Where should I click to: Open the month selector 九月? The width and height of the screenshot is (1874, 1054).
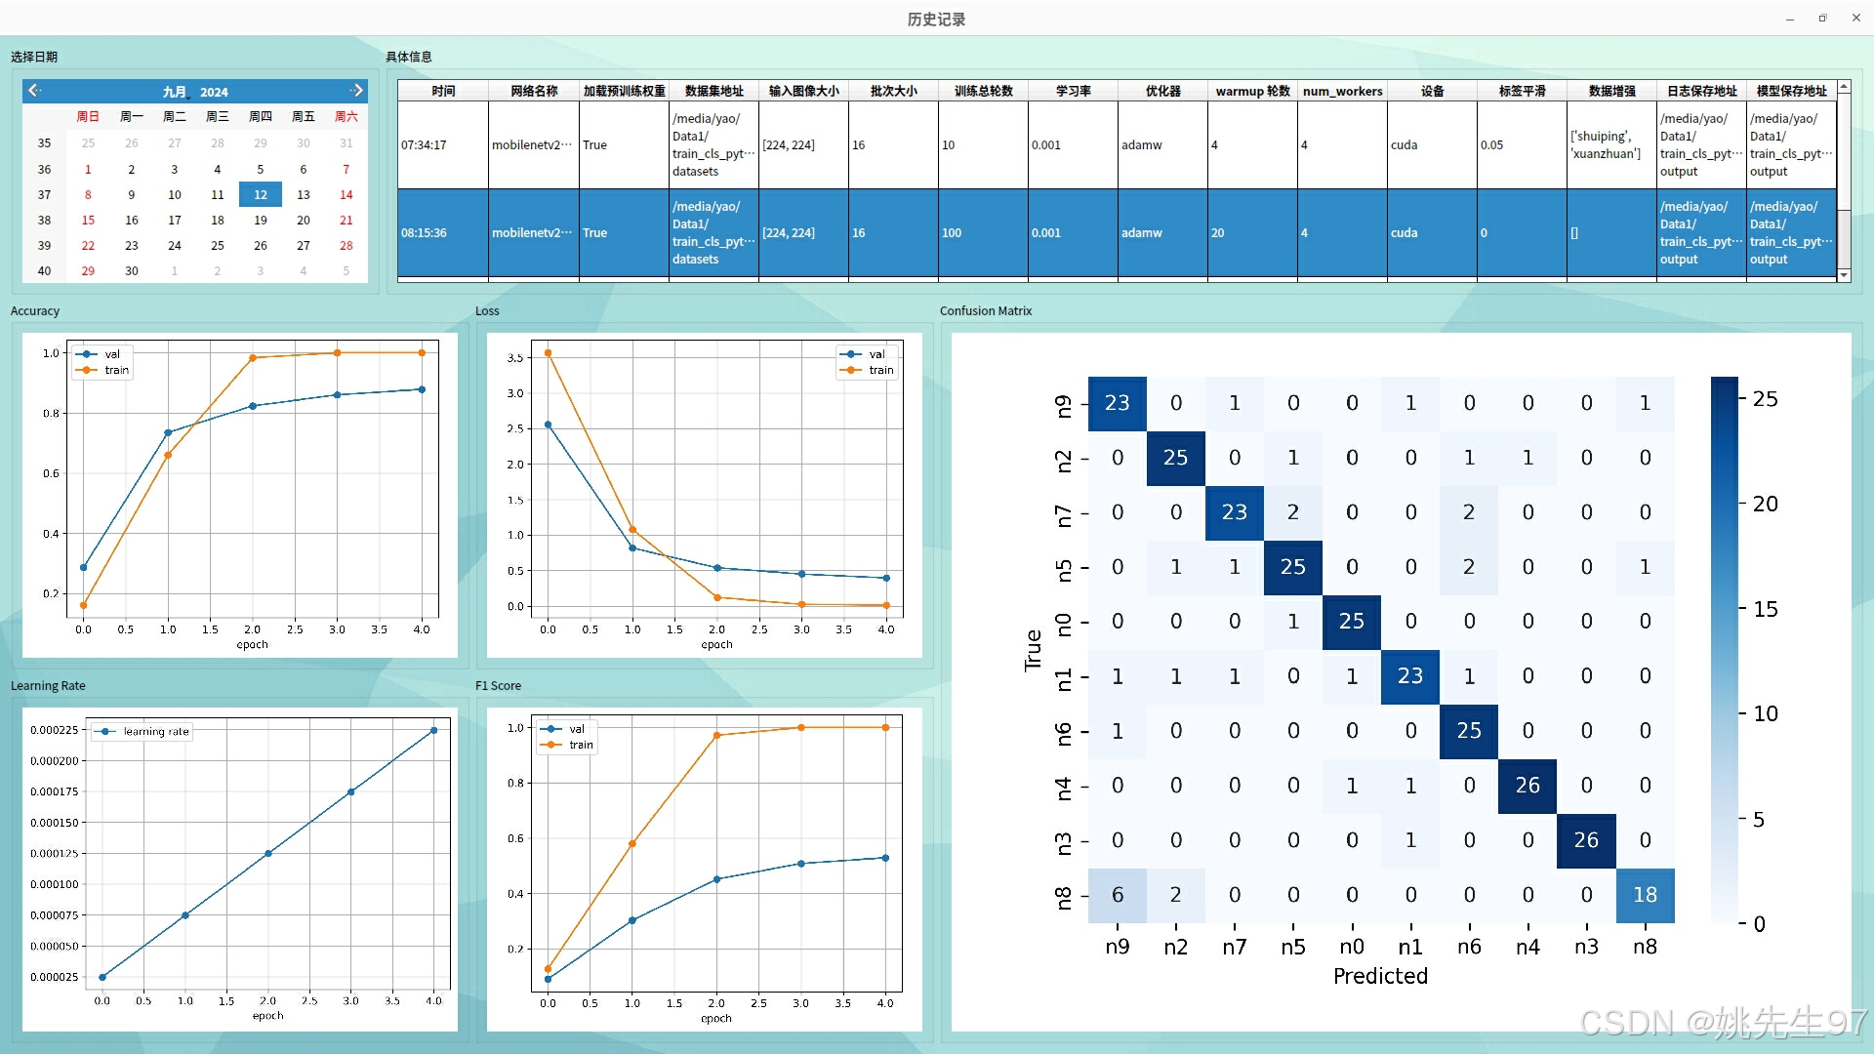click(x=175, y=92)
